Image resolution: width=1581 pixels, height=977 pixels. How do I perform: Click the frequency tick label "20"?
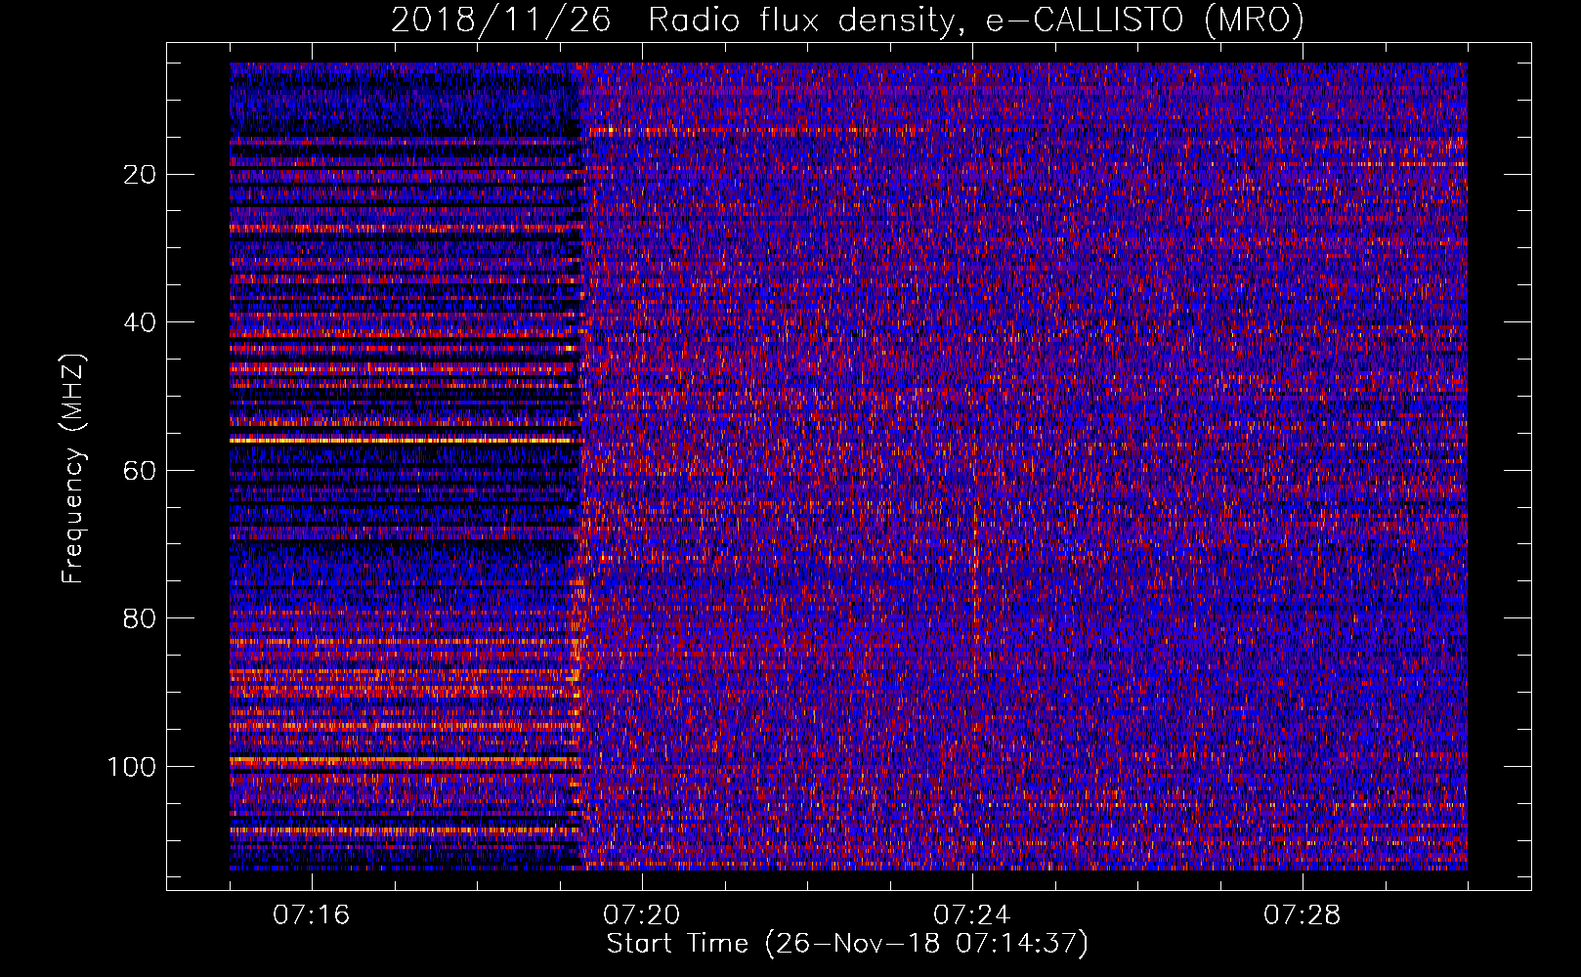tap(141, 175)
